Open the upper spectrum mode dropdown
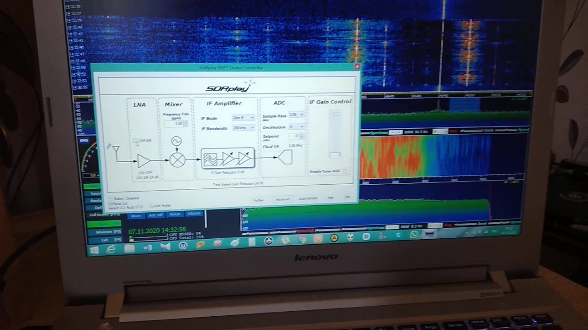This screenshot has height=330, width=588. point(395,132)
